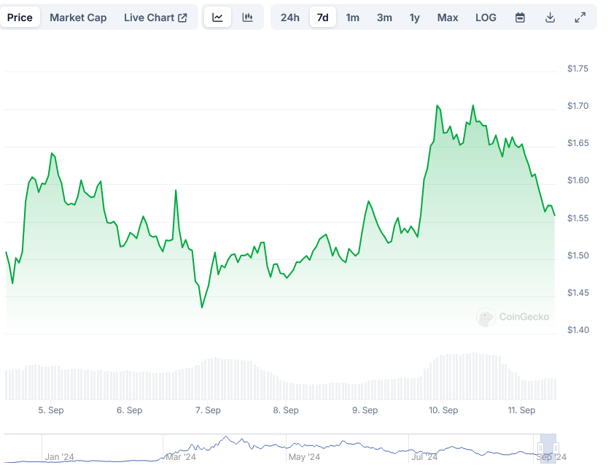Click the $1.55 price axis label
Viewport: 611px width, 476px height.
coord(578,218)
